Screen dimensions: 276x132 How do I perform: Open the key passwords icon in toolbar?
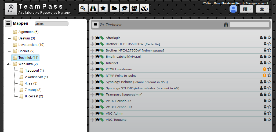(83, 8)
